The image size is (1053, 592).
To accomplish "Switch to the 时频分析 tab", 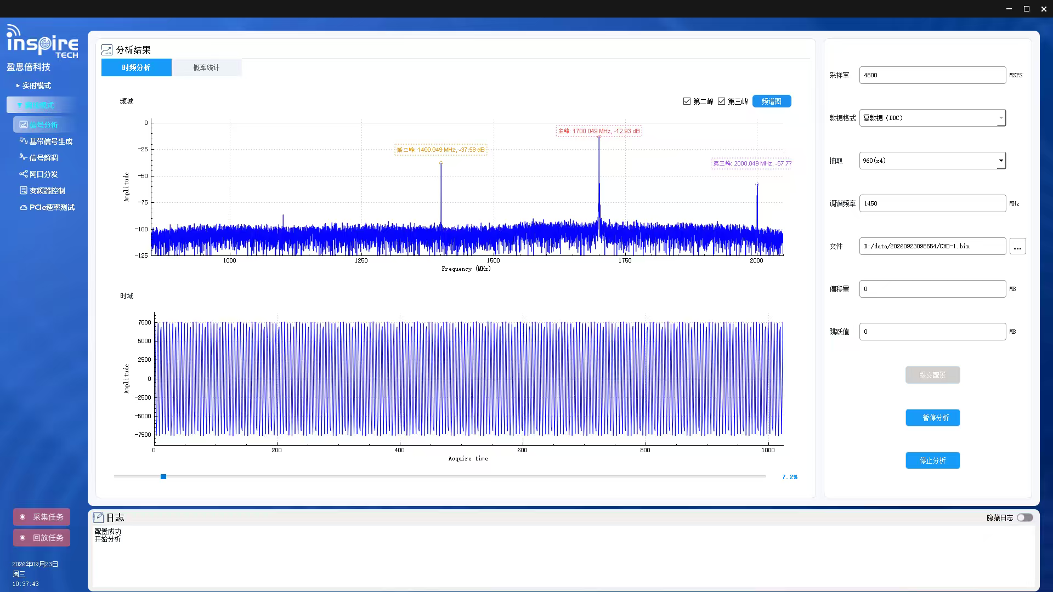I will click(x=136, y=67).
